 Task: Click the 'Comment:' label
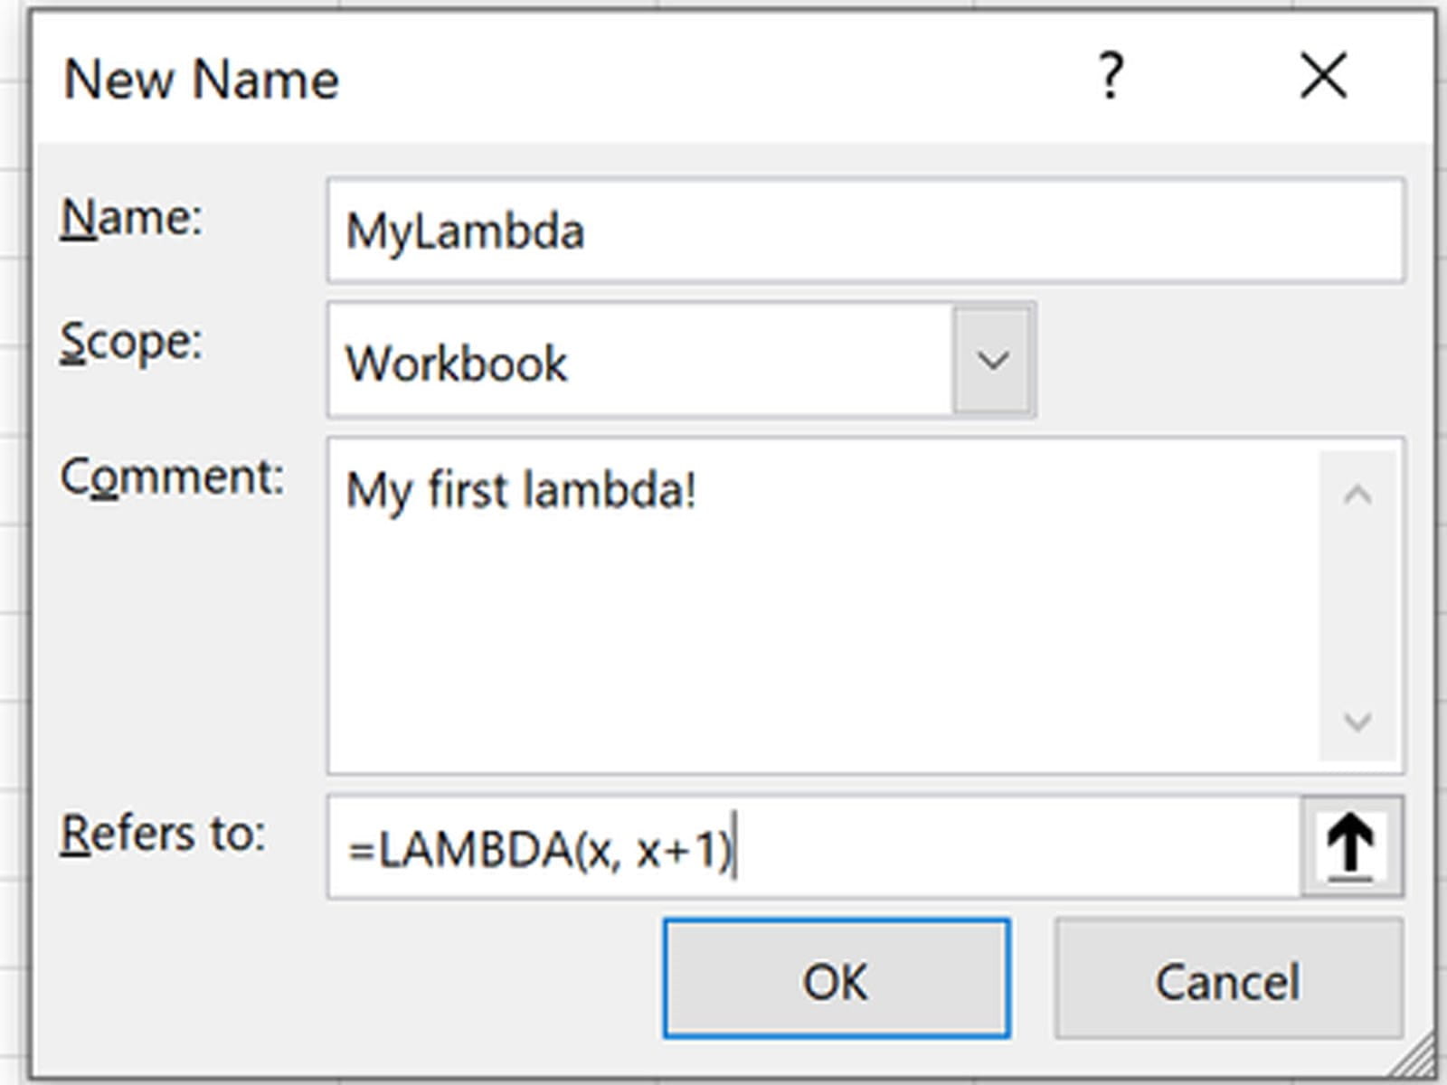172,476
